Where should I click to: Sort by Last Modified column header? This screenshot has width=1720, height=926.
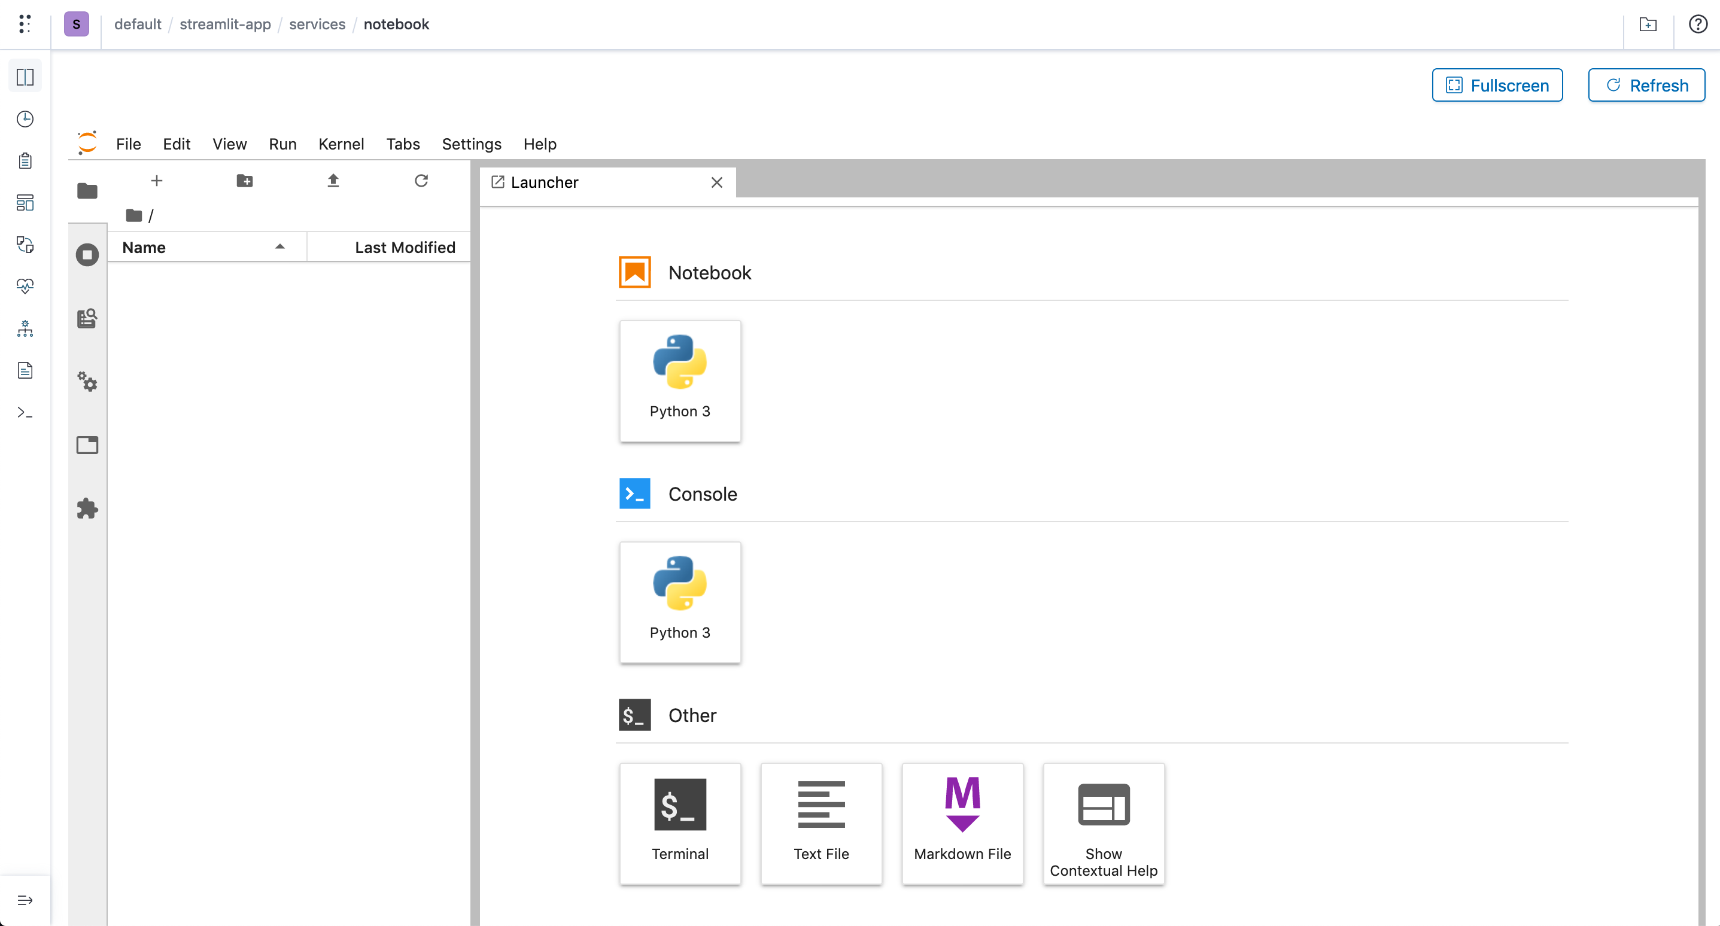tap(405, 248)
